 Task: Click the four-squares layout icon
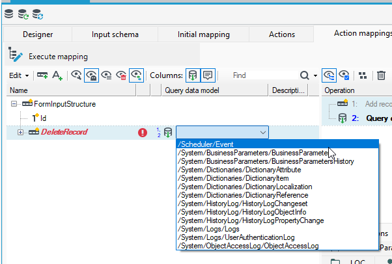click(x=363, y=75)
